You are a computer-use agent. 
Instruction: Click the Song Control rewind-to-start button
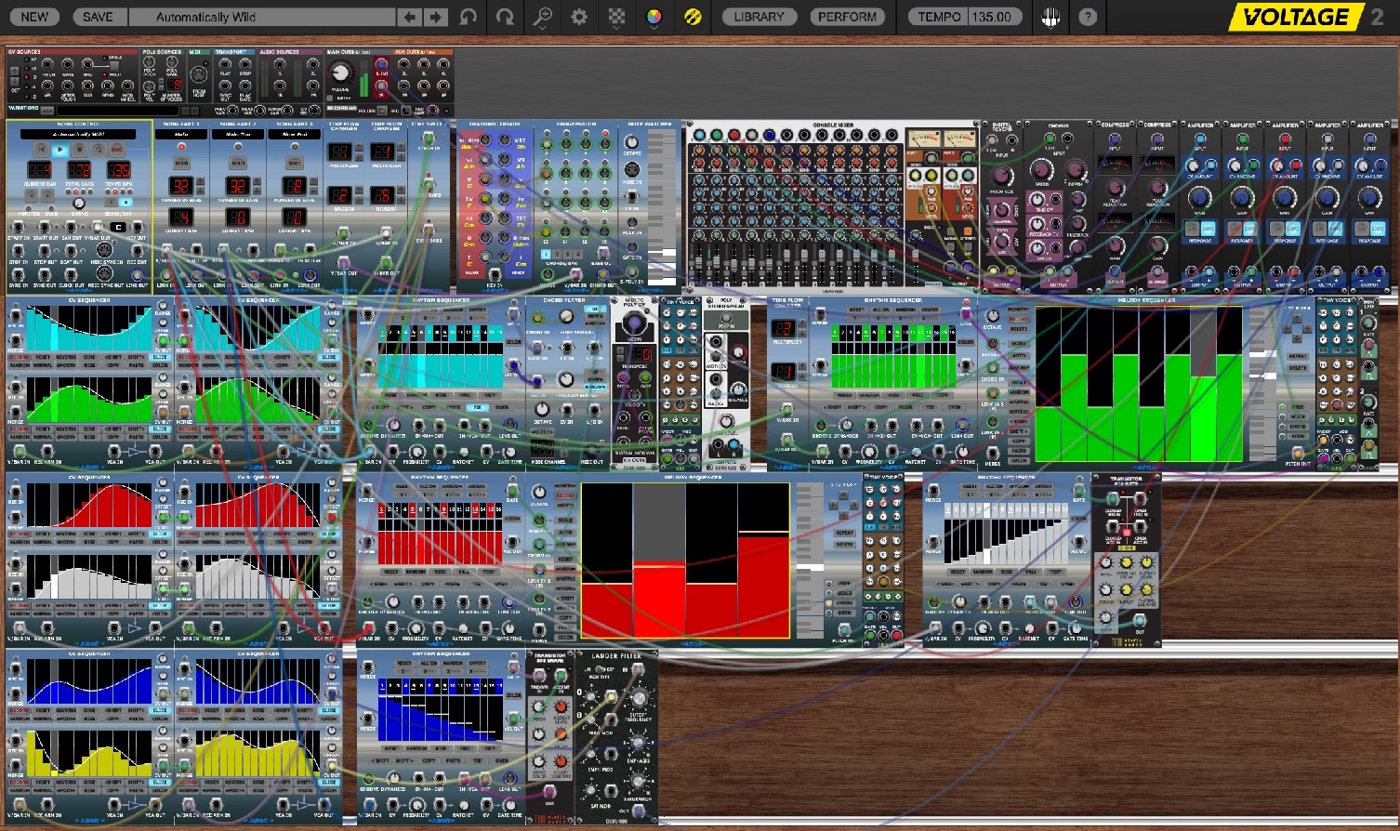41,150
